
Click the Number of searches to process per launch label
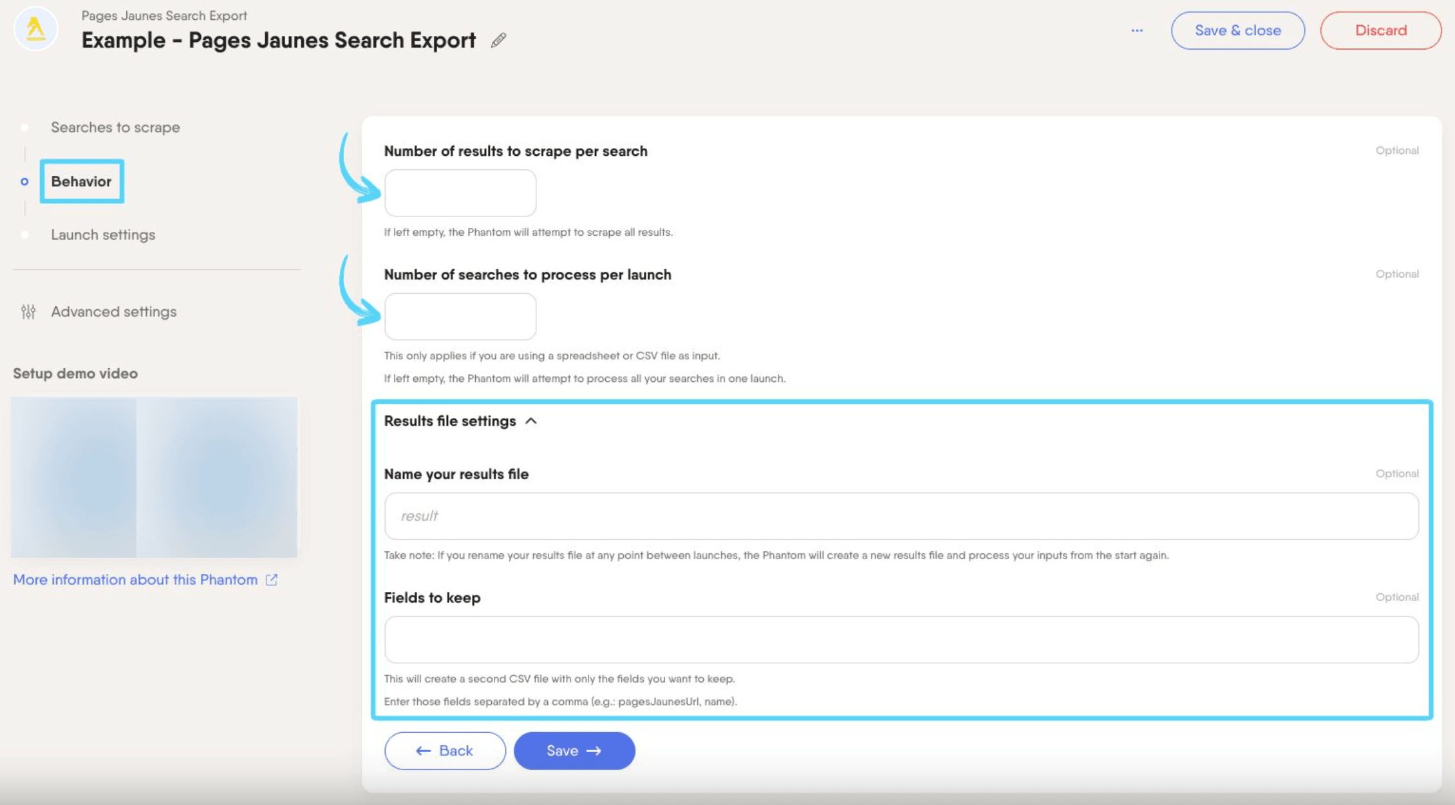pos(527,274)
